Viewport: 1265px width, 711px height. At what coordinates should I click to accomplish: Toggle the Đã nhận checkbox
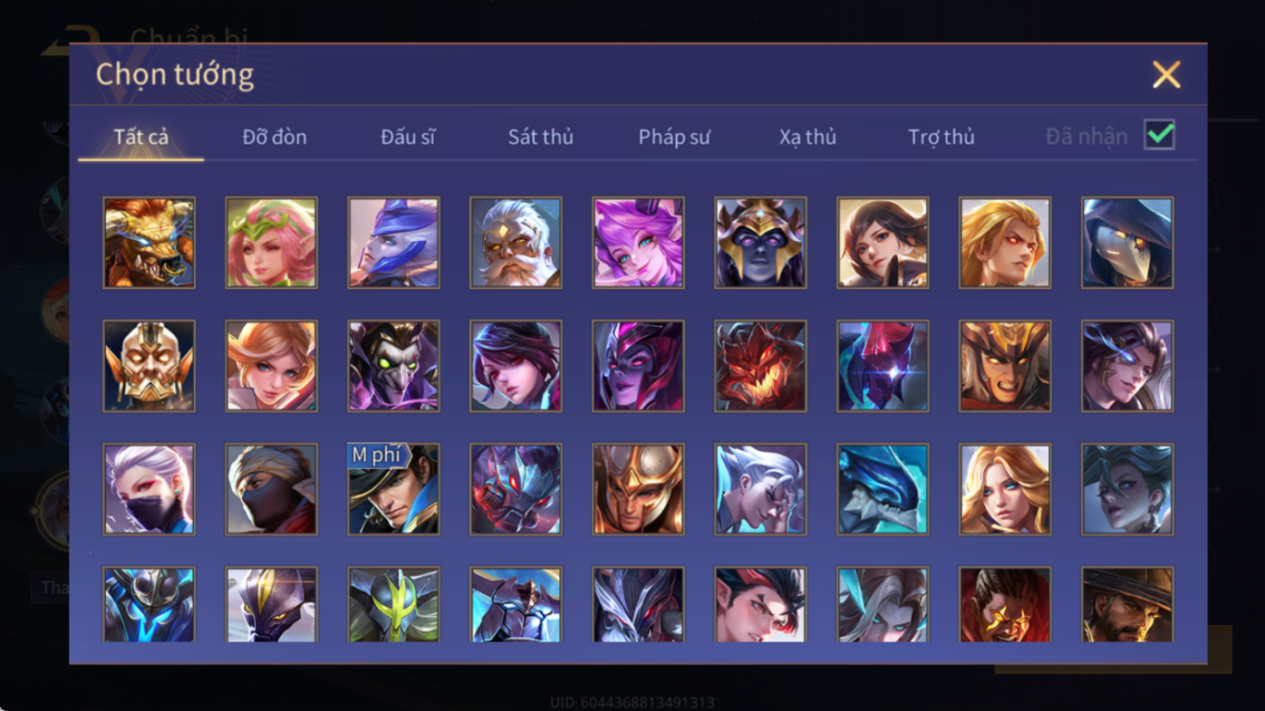pos(1159,135)
